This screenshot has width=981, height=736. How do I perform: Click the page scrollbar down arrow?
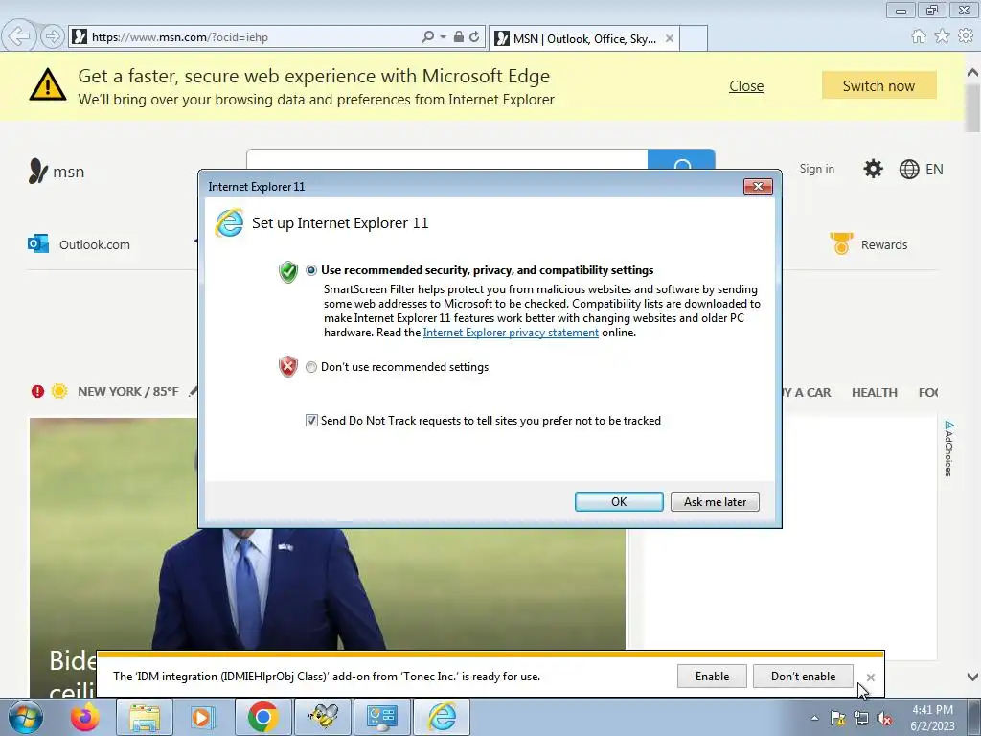coord(973,677)
